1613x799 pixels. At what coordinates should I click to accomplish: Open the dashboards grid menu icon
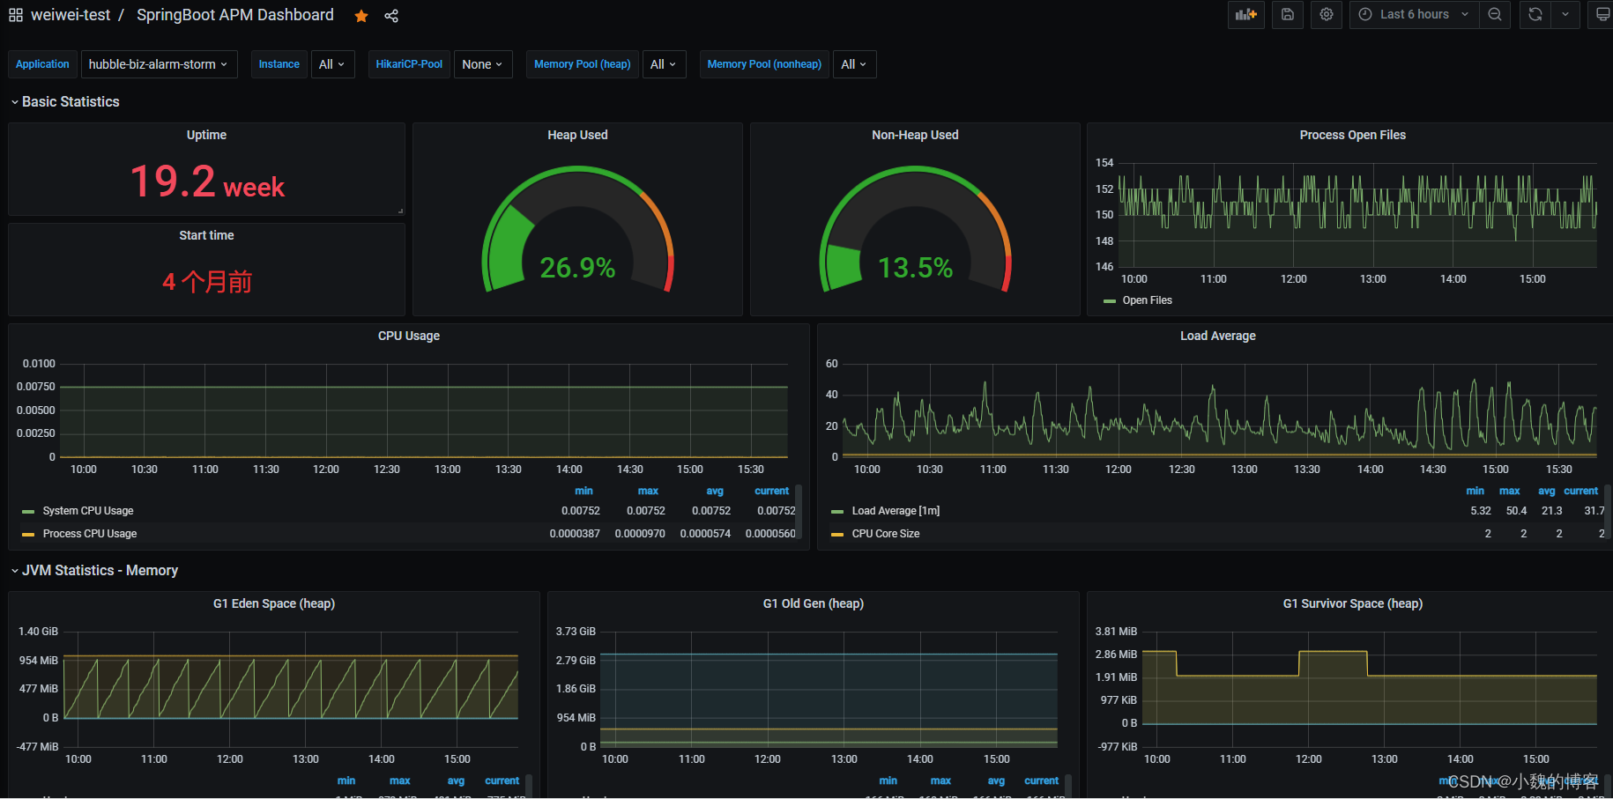coord(16,15)
